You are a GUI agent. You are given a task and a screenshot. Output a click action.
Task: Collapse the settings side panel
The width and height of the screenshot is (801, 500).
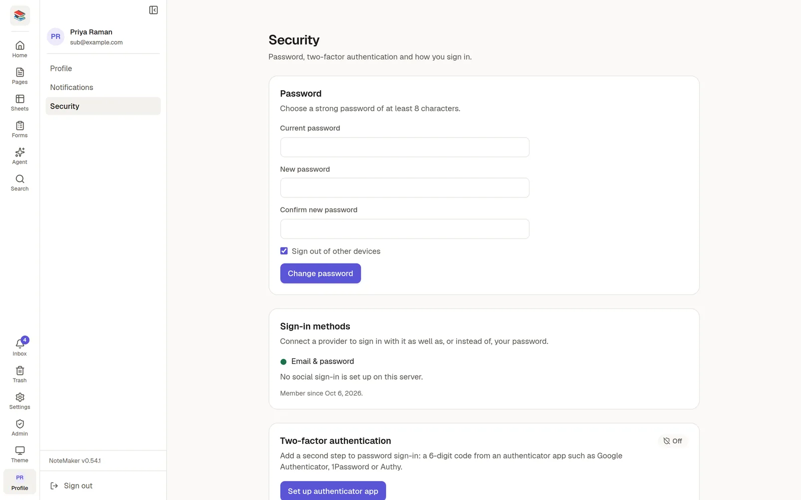(x=154, y=10)
